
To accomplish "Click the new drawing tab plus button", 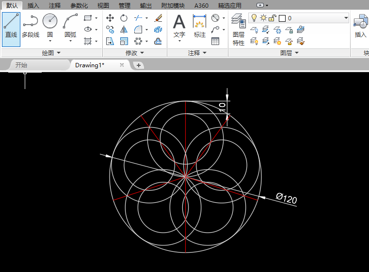I will pos(138,65).
